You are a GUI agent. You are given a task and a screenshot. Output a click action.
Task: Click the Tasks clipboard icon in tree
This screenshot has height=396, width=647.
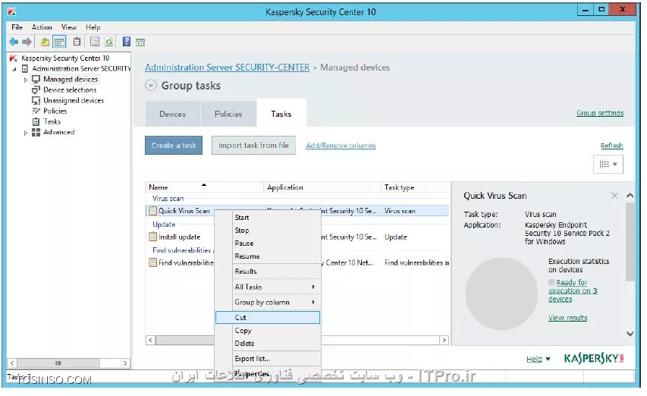36,121
